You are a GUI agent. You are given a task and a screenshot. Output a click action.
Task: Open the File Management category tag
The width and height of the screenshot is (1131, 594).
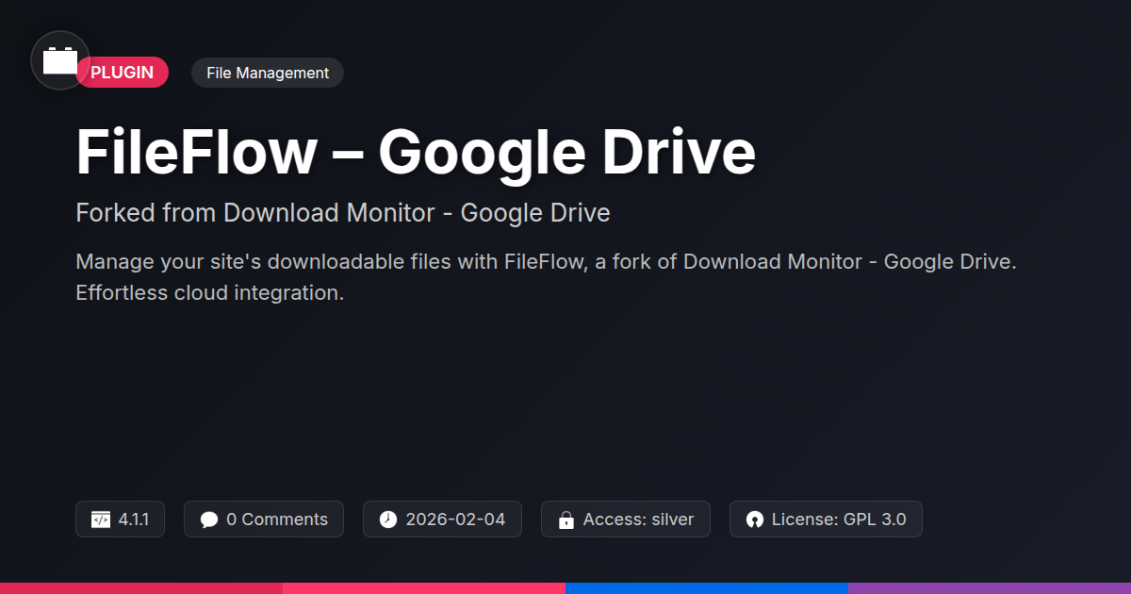[268, 73]
